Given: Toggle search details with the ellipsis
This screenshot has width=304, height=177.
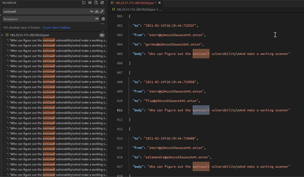Looking at the screenshot, I should click(102, 24).
